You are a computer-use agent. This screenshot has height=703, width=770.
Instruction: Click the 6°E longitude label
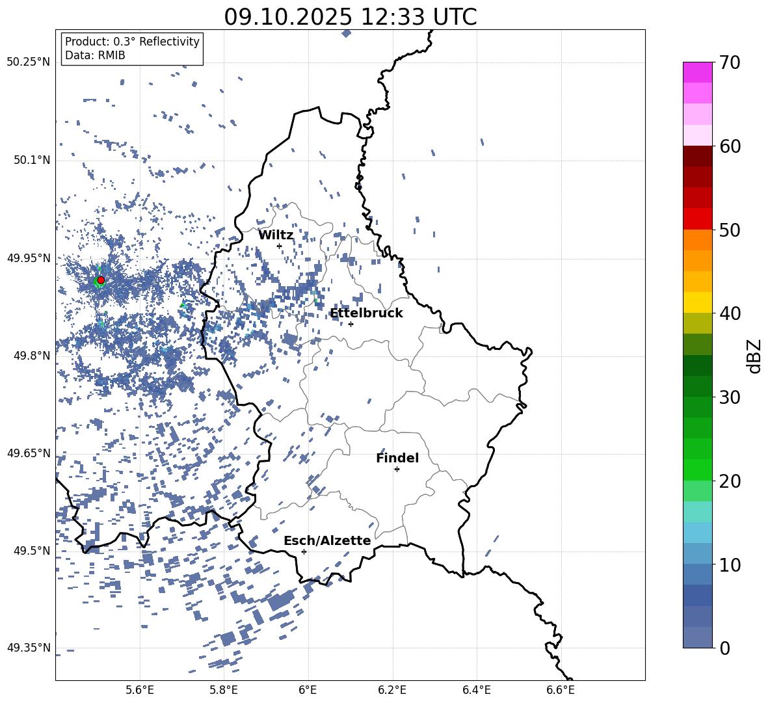308,690
